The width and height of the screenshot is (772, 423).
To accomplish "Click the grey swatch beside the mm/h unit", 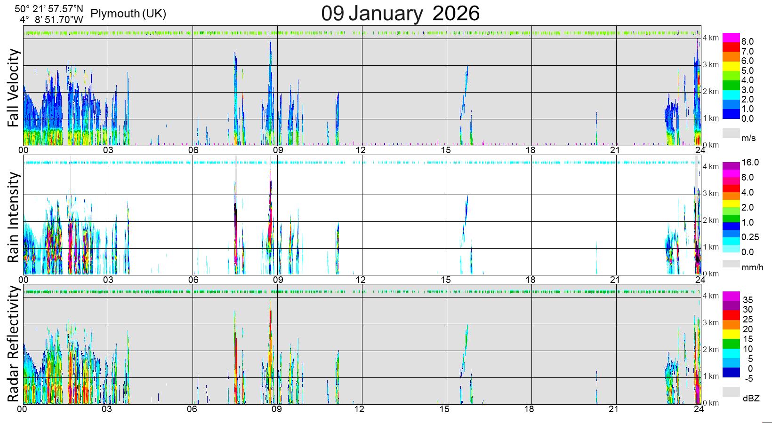I will [731, 264].
